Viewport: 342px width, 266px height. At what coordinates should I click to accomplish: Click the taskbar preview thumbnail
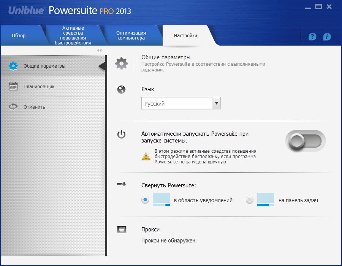[x=266, y=200]
